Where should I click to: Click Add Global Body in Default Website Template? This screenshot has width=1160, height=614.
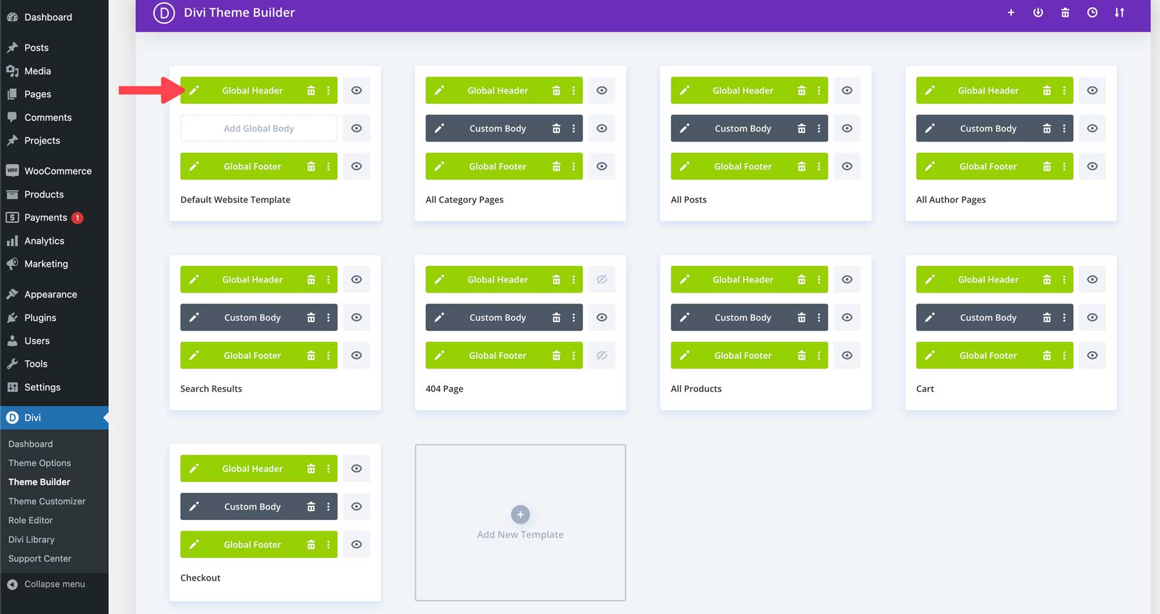258,128
